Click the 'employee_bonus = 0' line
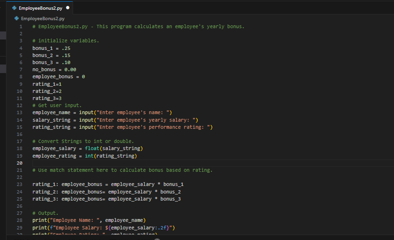The image size is (394, 240). [x=59, y=76]
